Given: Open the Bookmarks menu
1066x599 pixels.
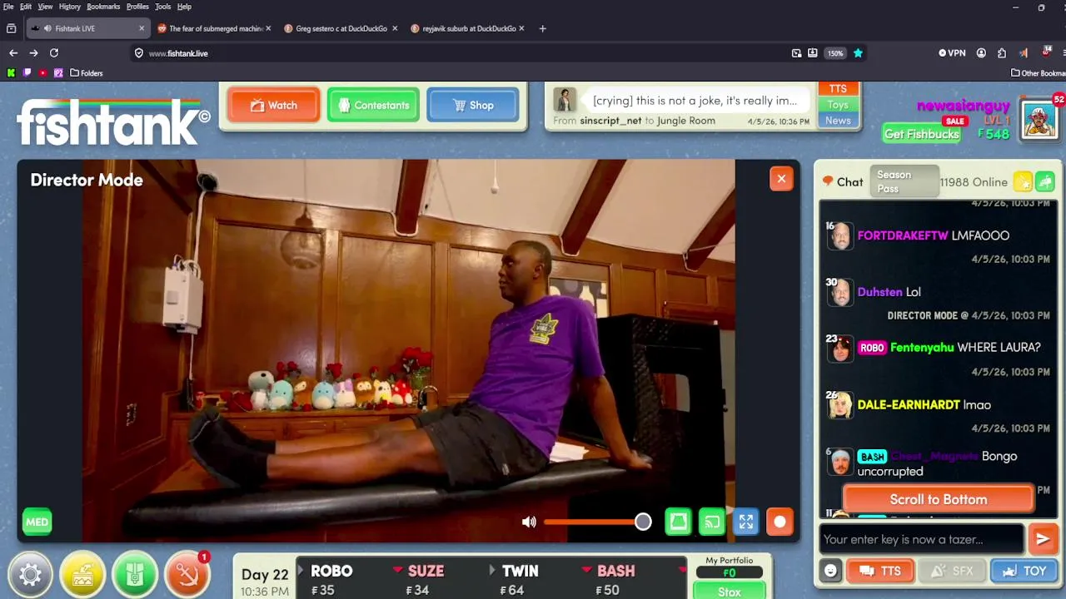Looking at the screenshot, I should coord(103,7).
